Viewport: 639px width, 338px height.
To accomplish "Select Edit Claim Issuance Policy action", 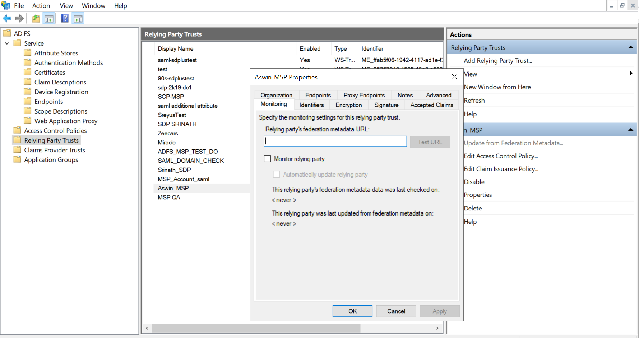I will pos(501,169).
